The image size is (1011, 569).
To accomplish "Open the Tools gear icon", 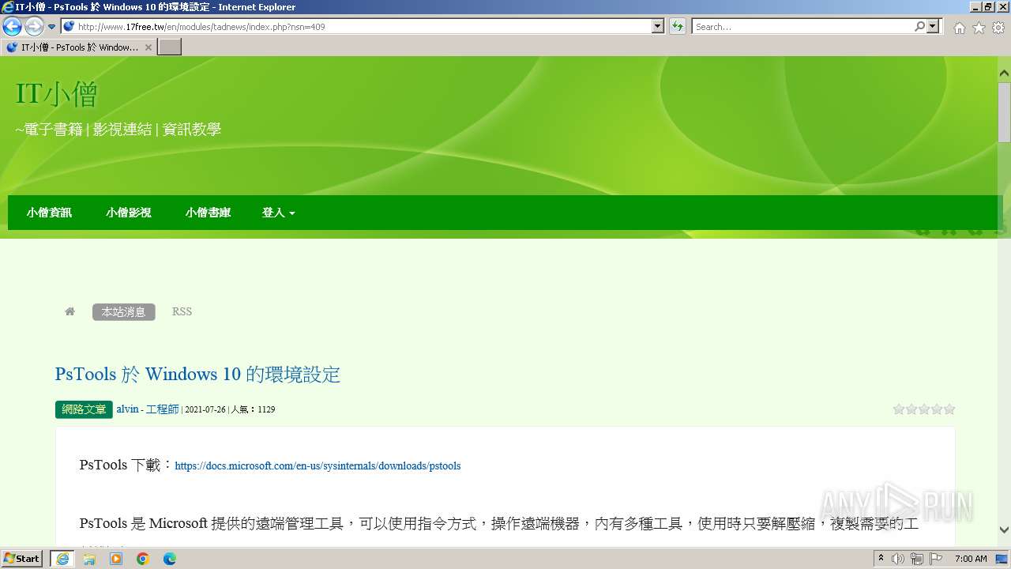I will [x=998, y=28].
